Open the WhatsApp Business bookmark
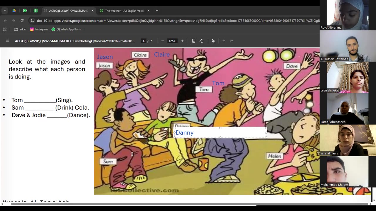 point(67,29)
